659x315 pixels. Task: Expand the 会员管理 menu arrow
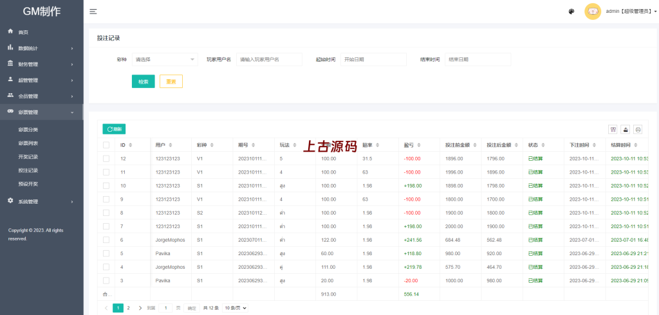point(72,96)
